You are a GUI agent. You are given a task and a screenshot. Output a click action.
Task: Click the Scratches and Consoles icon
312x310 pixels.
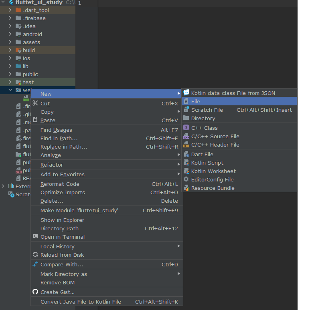coord(11,194)
